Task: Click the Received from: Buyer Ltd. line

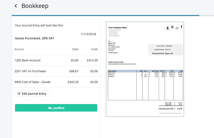Action: (163, 54)
